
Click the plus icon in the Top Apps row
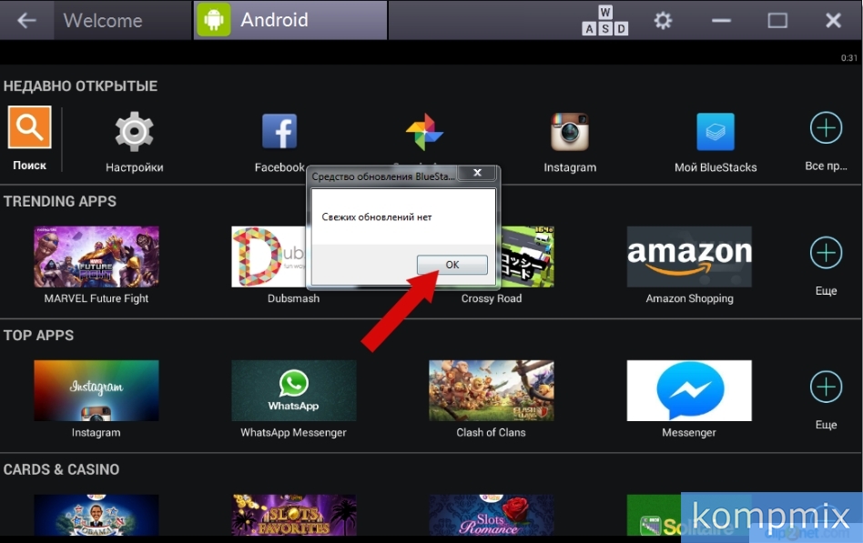(x=826, y=387)
